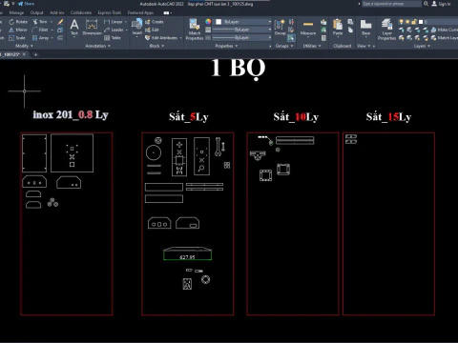Viewport: 458px width, 343px height.
Task: Select the Fillet tool
Action: (40, 30)
